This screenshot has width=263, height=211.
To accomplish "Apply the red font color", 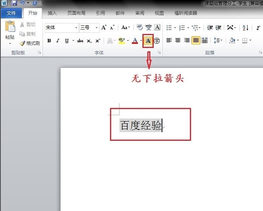I will point(135,41).
